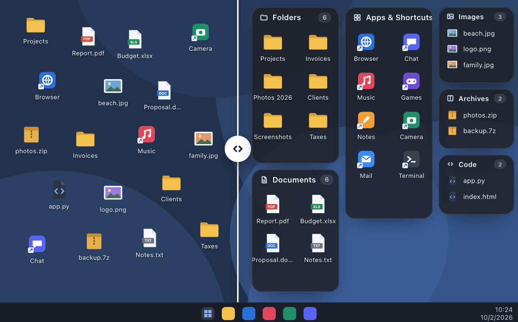Viewport: 518px width, 322px height.
Task: Select family.jpg on the left desktop
Action: click(203, 145)
